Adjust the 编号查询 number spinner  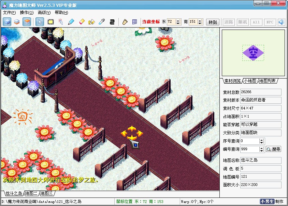click(x=262, y=149)
